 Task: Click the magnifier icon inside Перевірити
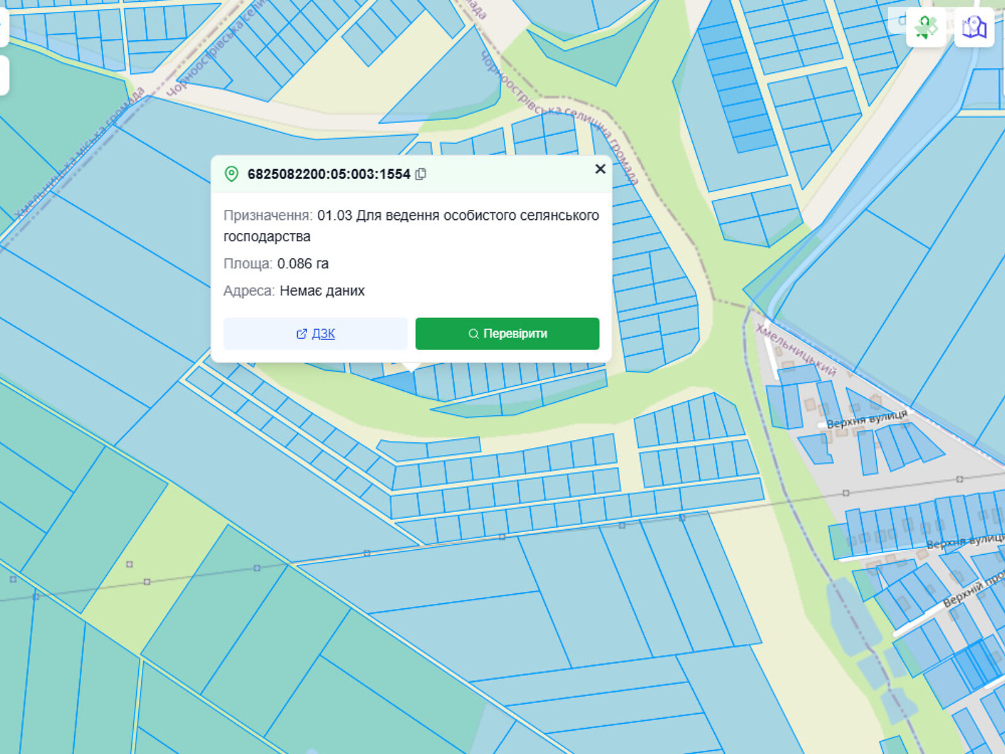(x=474, y=334)
